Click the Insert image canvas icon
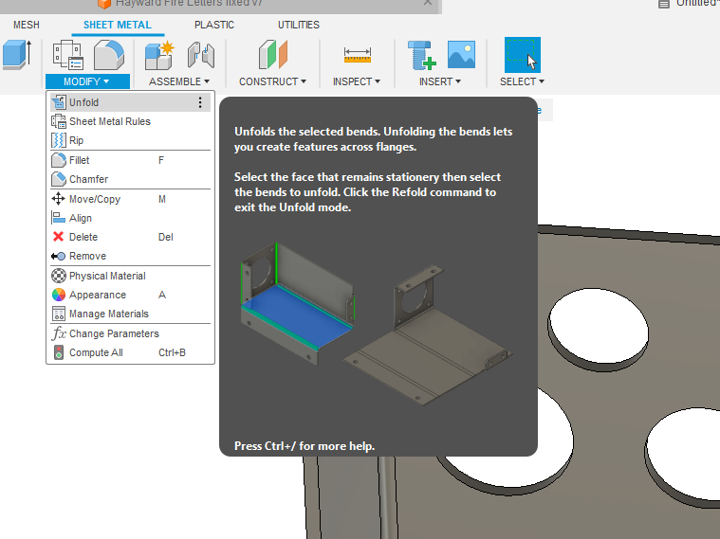720x539 pixels. [461, 54]
